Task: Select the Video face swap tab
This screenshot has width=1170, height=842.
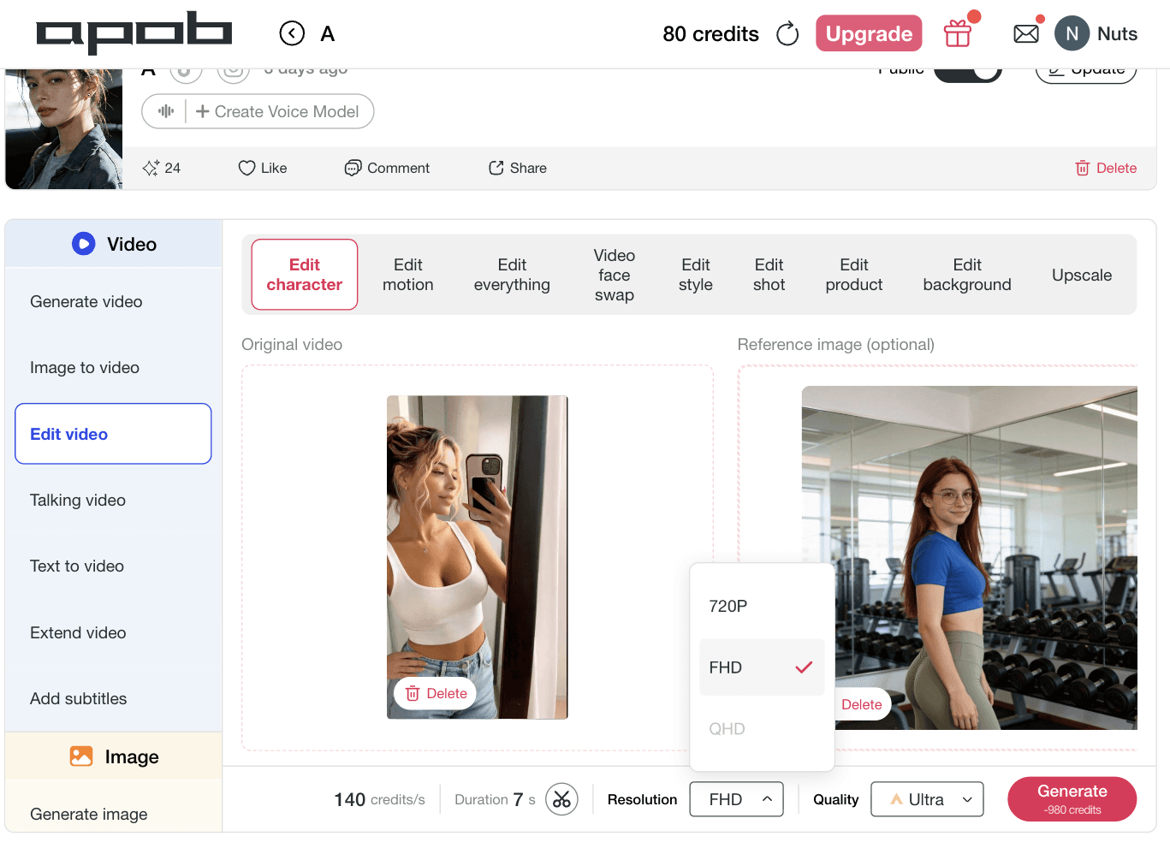Action: pyautogui.click(x=615, y=275)
